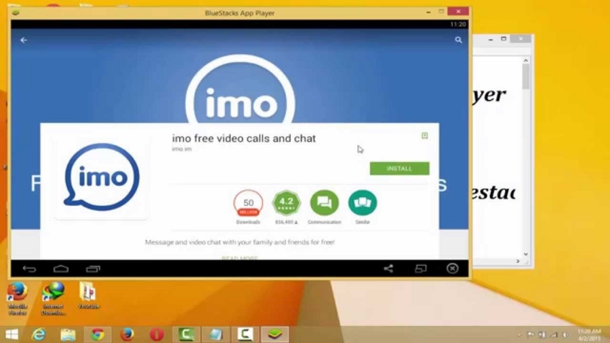
Task: Open the Communication category badge
Action: [x=324, y=202]
